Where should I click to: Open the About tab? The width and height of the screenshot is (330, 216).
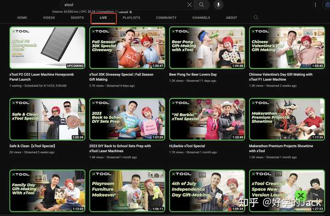pyautogui.click(x=231, y=18)
